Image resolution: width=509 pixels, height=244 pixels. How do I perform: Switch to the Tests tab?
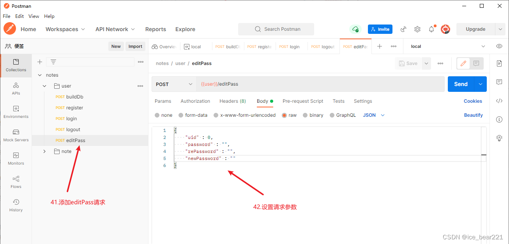(338, 101)
